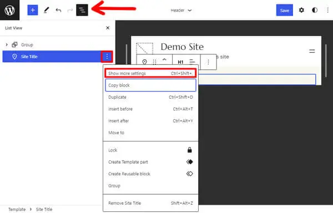The height and width of the screenshot is (213, 333).
Task: Click the WordPress logo icon
Action: [x=9, y=10]
